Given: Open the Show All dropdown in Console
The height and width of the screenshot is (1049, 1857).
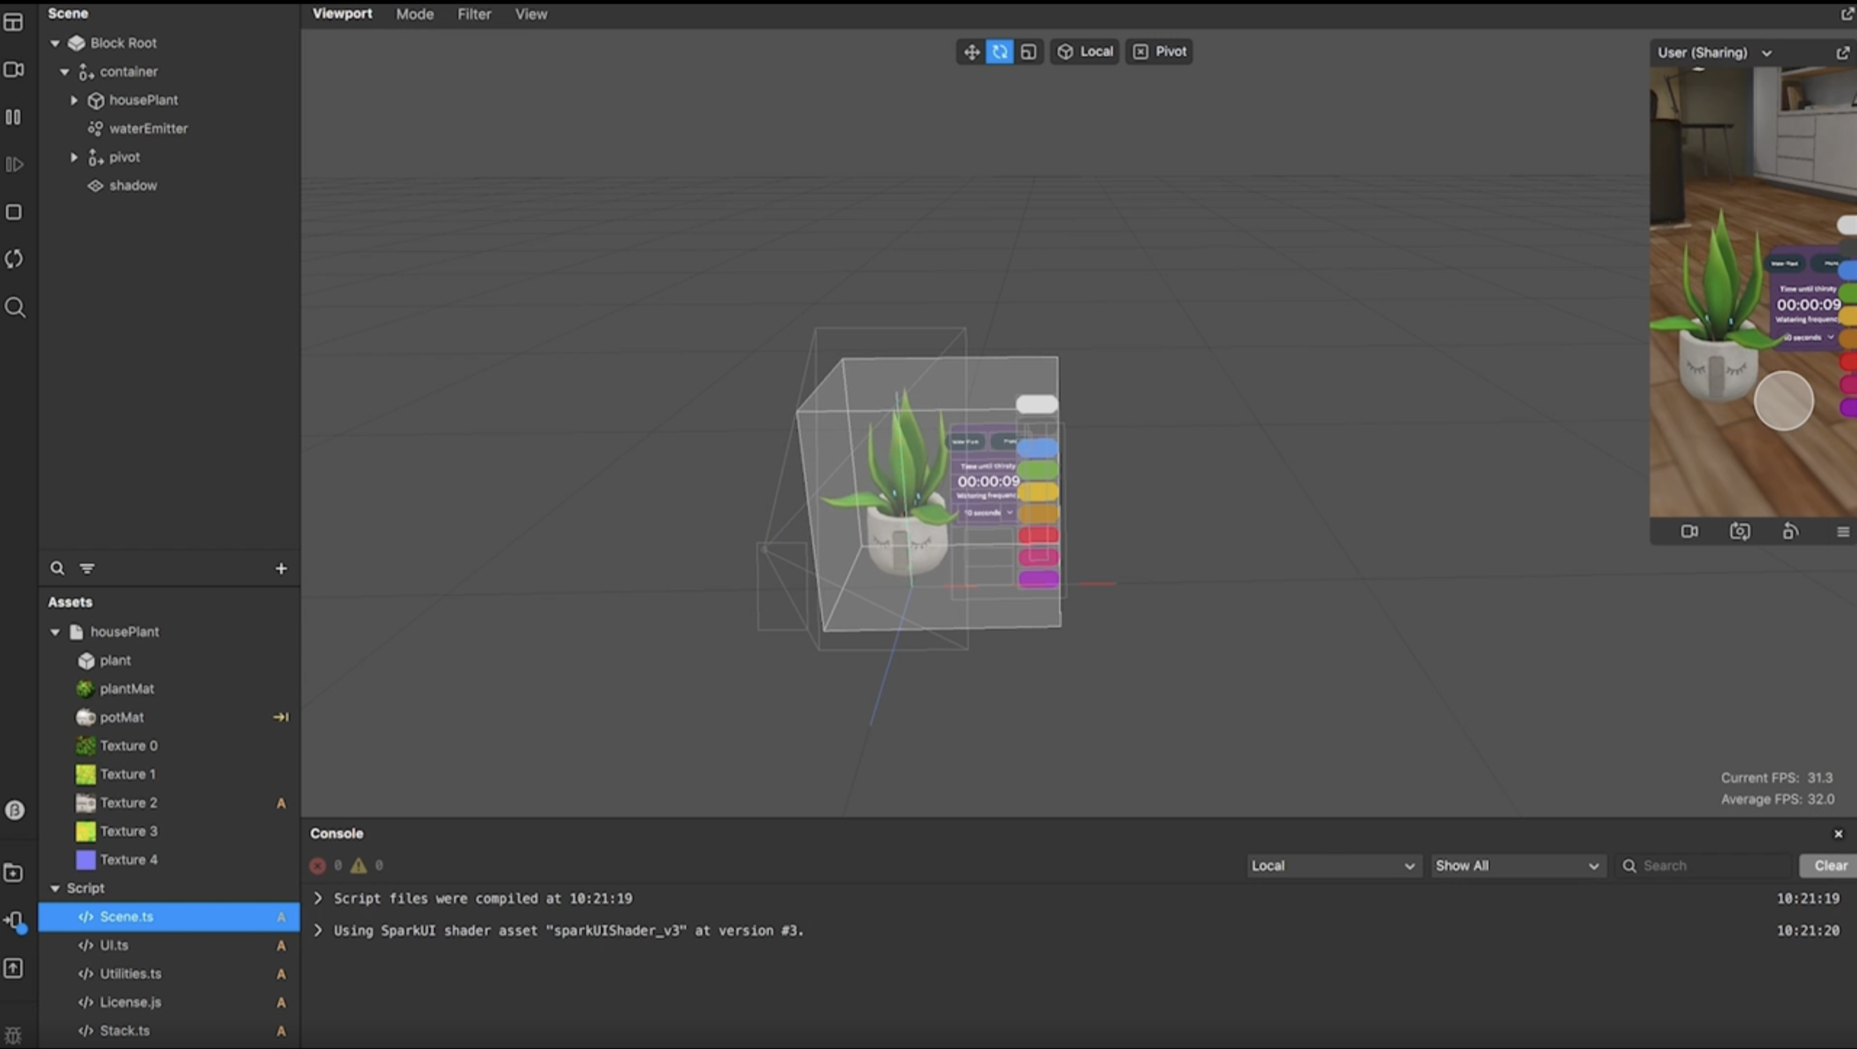Looking at the screenshot, I should click(1517, 865).
